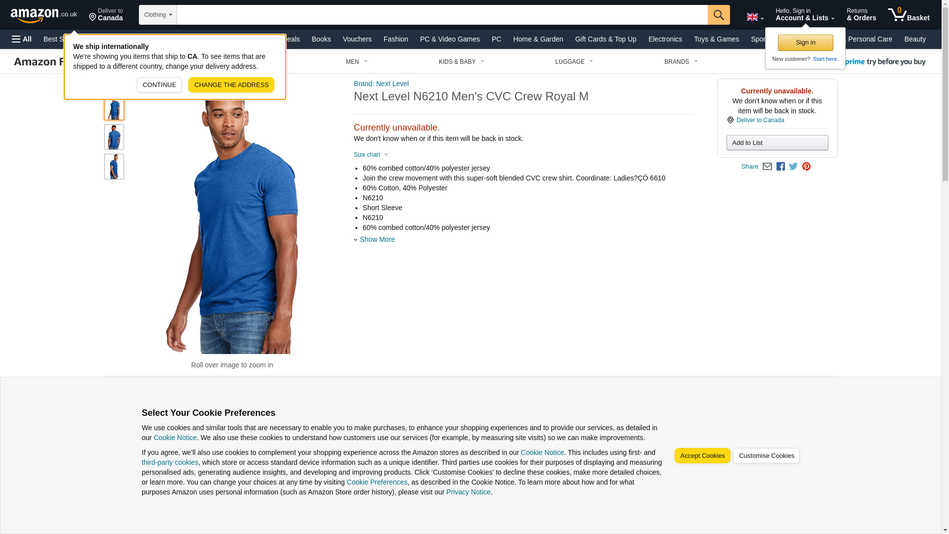
Task: Click into the search input field
Action: click(x=442, y=15)
